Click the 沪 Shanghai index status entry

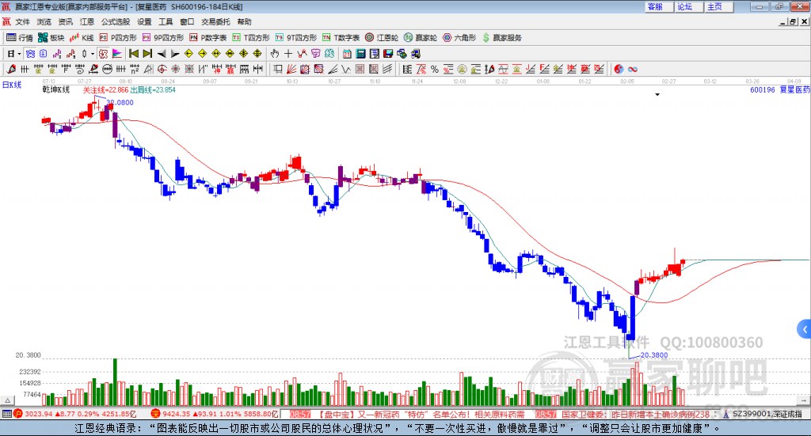point(77,414)
